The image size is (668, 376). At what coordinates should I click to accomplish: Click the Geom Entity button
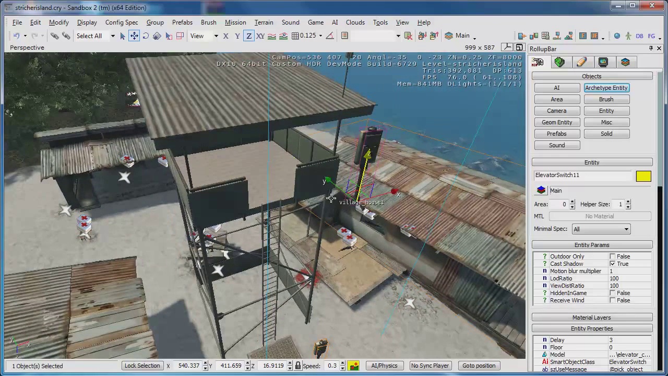coord(557,122)
